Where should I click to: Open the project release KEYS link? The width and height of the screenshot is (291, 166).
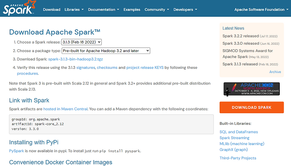tap(145, 68)
